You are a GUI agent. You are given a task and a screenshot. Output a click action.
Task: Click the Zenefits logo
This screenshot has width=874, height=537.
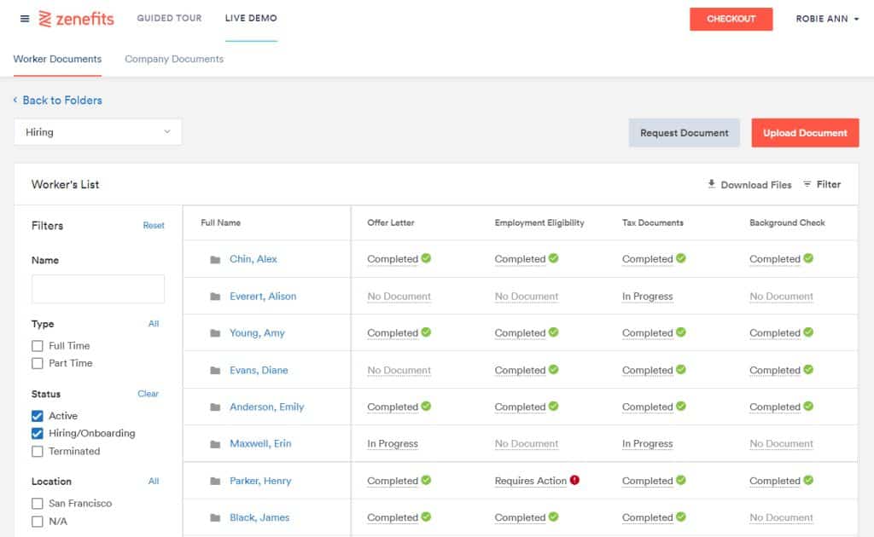tap(77, 19)
